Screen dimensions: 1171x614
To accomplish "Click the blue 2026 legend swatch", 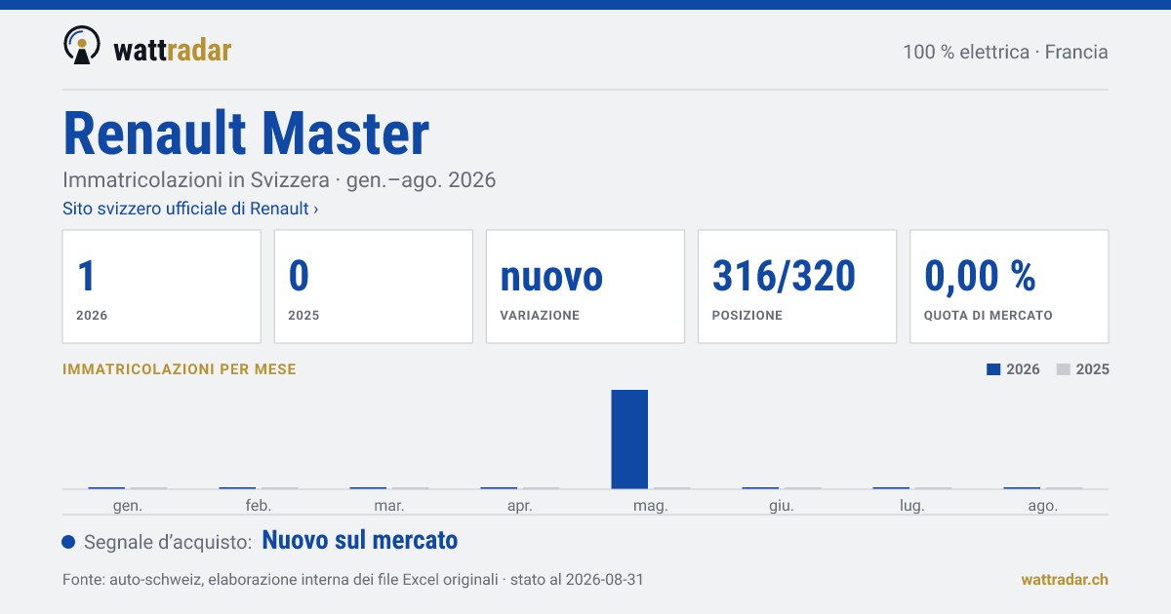I will [993, 369].
